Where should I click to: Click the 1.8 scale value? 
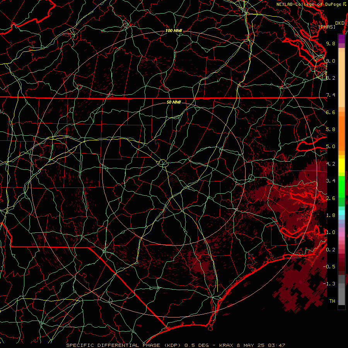(331, 215)
